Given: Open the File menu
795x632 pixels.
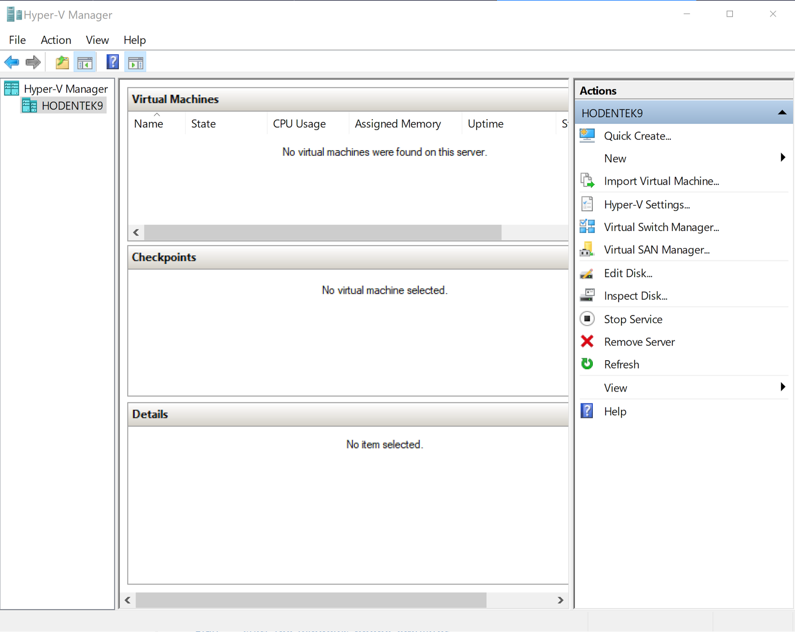Looking at the screenshot, I should 16,40.
